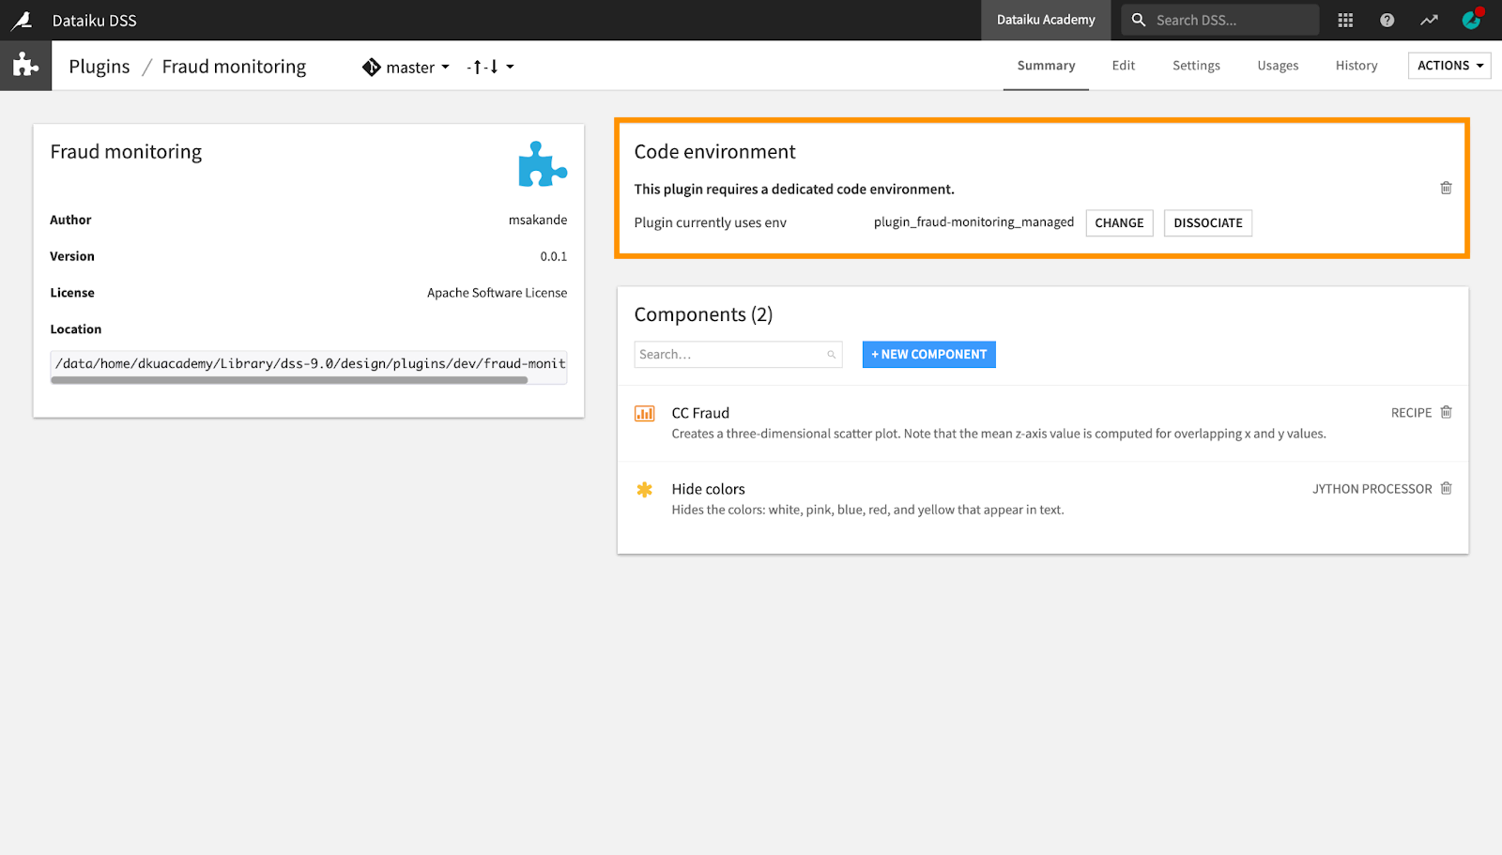
Task: Open the History tab
Action: [1356, 66]
